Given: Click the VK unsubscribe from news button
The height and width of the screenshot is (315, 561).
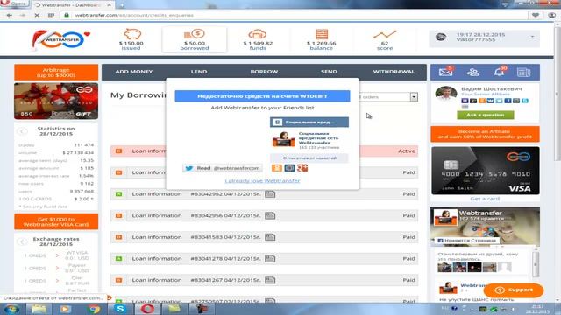Looking at the screenshot, I should [309, 157].
